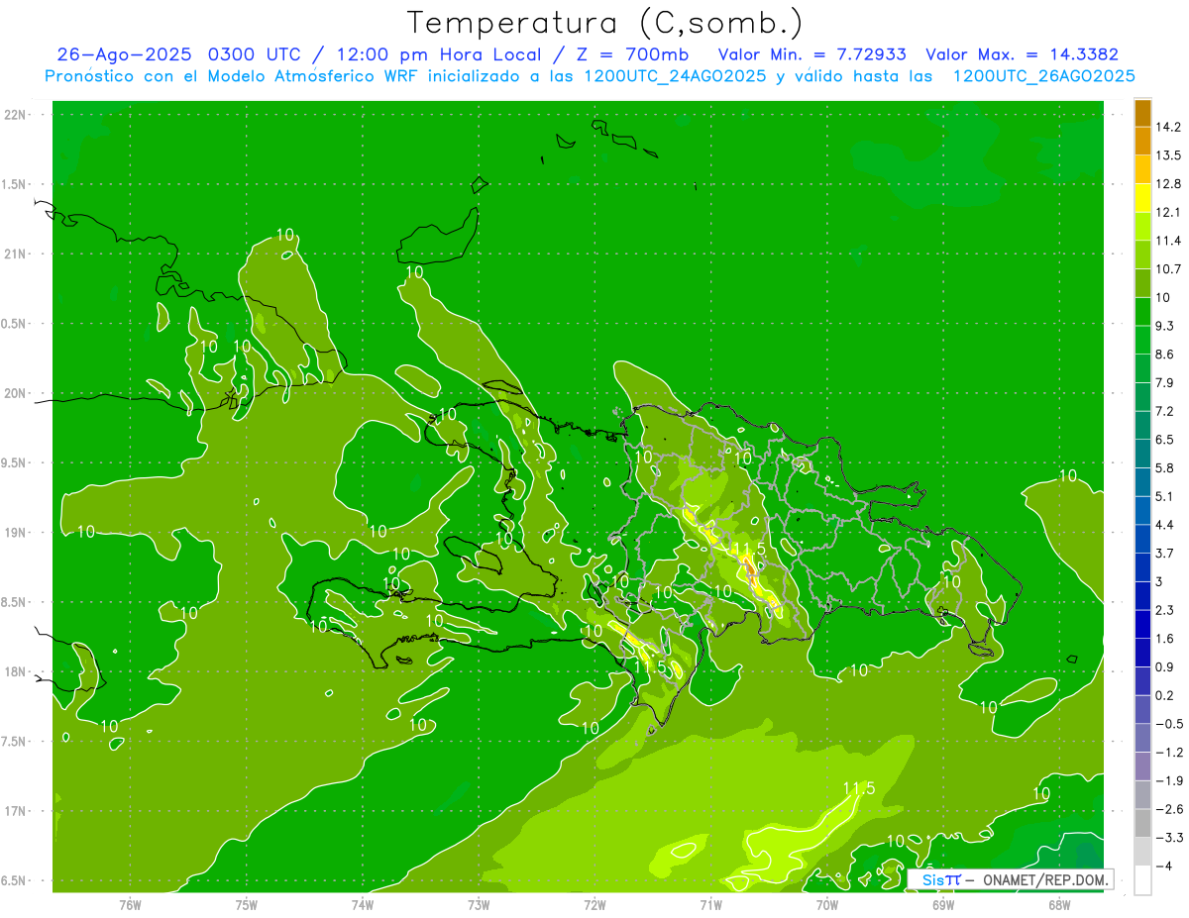Screen dimensions: 1189x918
Task: Click the '-0.5' colorbar label
Action: click(1168, 724)
